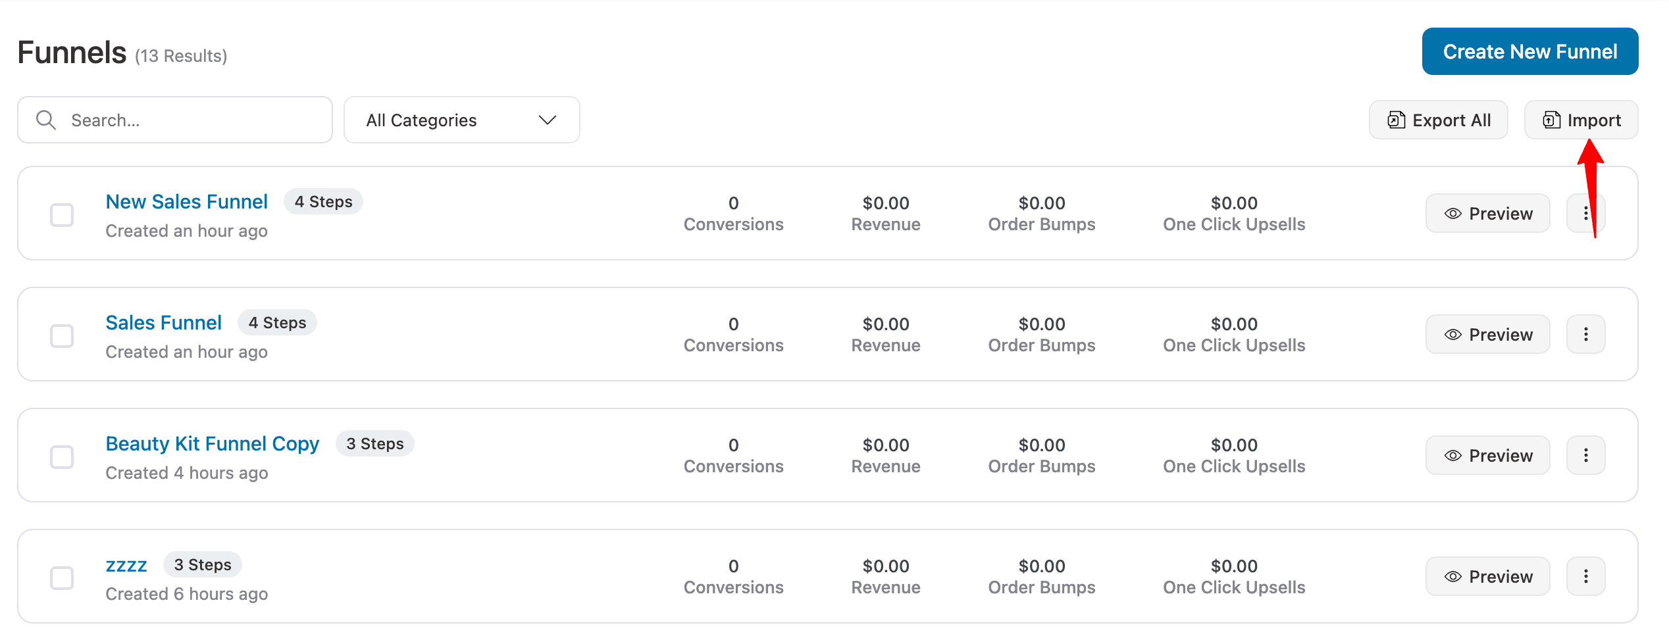Open the Beauty Kit Funnel Copy link
This screenshot has height=638, width=1669.
coord(212,444)
